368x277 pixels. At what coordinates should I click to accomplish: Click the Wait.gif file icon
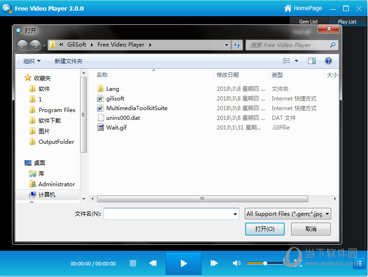point(101,127)
